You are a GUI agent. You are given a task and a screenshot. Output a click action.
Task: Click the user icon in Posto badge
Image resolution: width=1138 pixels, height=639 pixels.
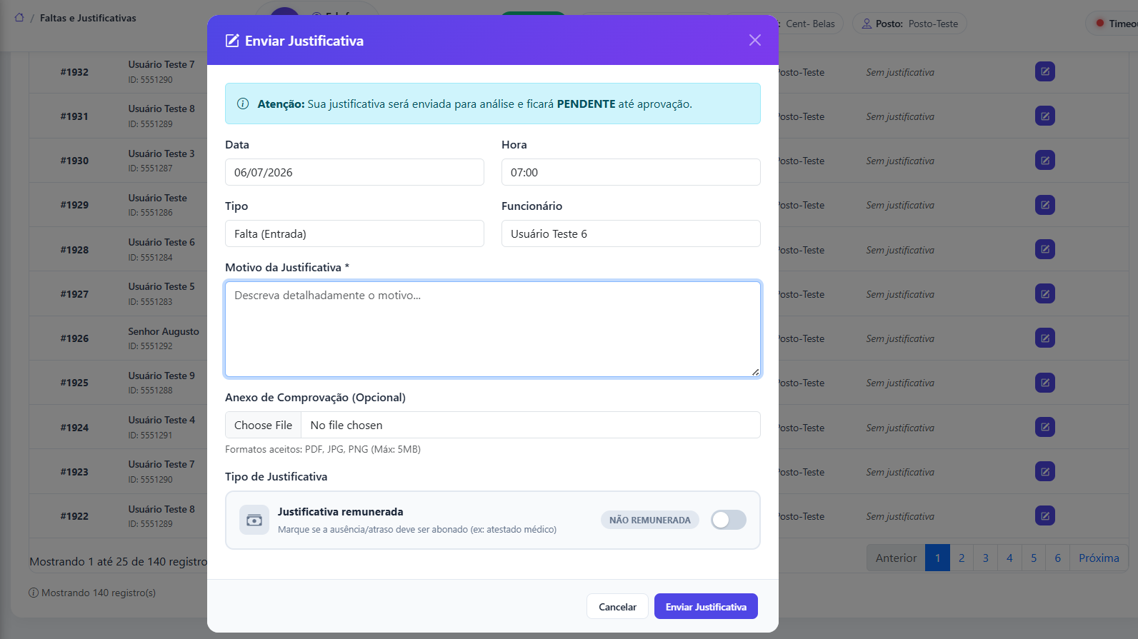pos(867,24)
